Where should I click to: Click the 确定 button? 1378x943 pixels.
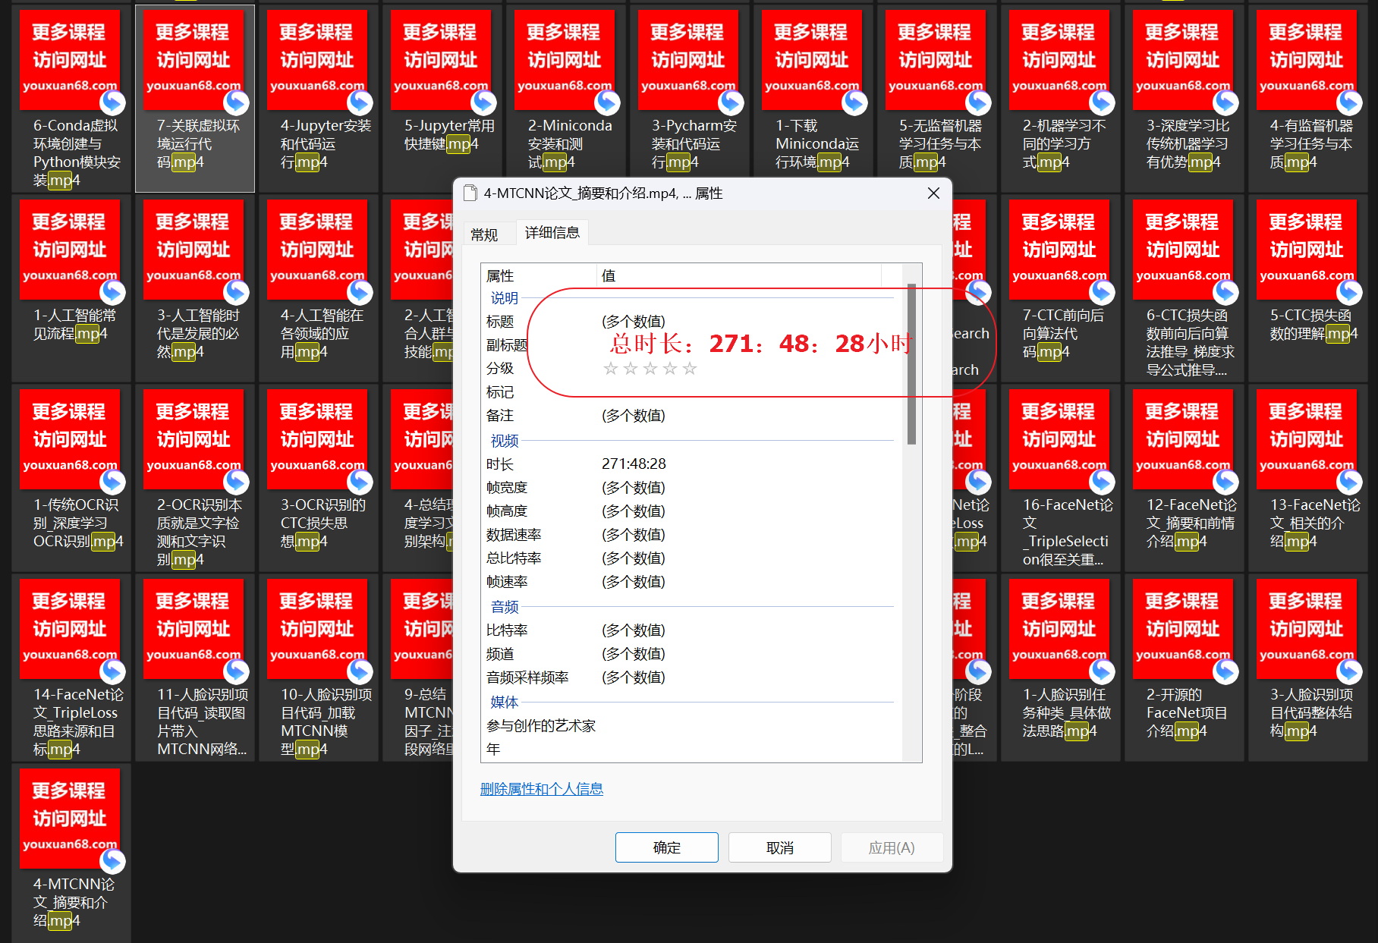(667, 847)
